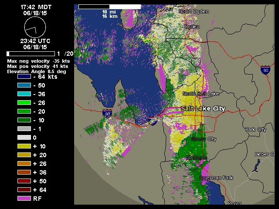
Task: Click the -50 blue color swatch
Action: pyautogui.click(x=24, y=85)
